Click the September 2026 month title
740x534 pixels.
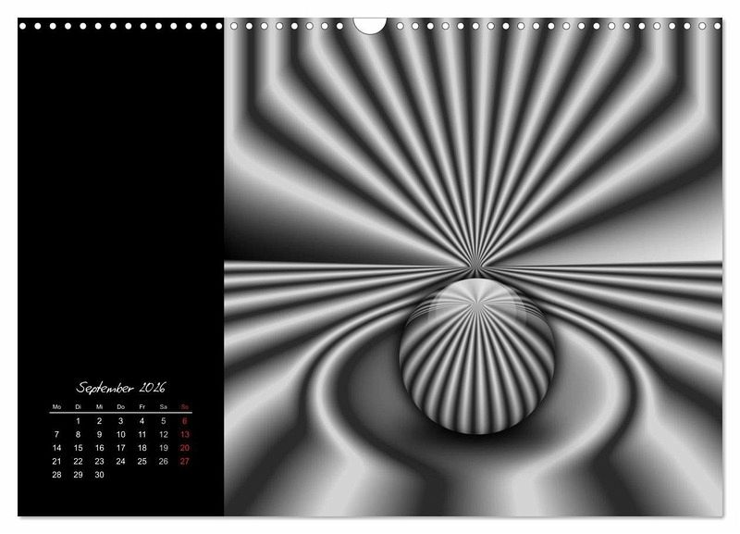(x=121, y=387)
